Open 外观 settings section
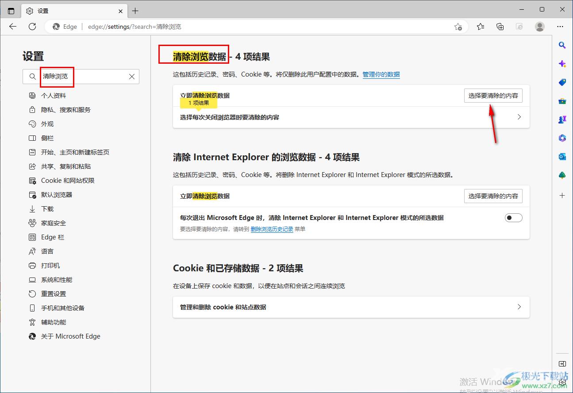This screenshot has width=573, height=393. click(x=47, y=124)
